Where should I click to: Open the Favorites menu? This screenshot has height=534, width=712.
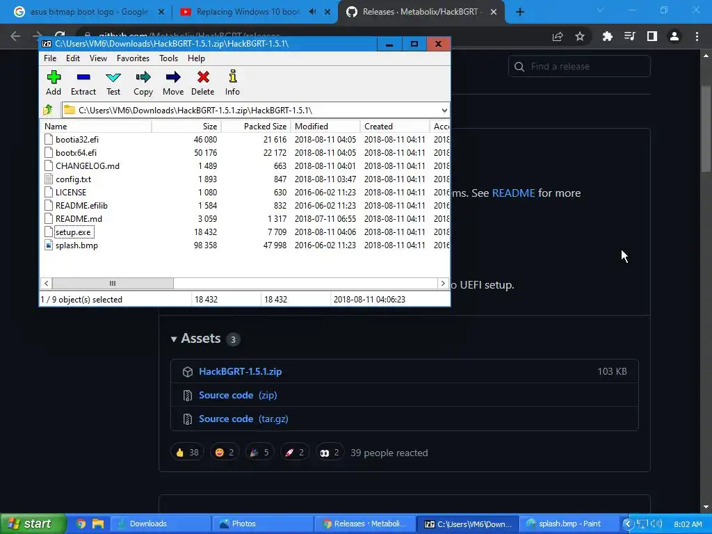coord(133,58)
